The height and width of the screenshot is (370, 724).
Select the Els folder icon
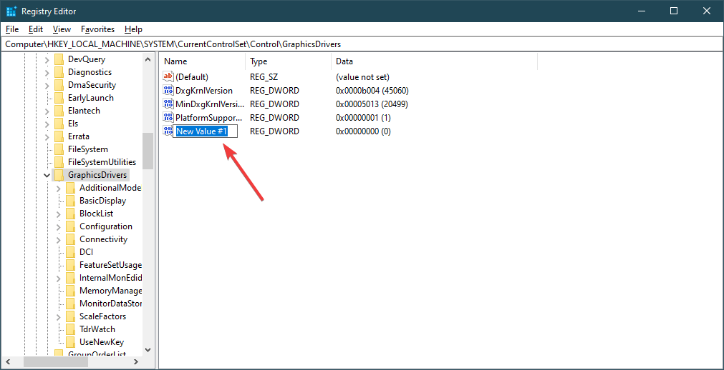tap(59, 124)
